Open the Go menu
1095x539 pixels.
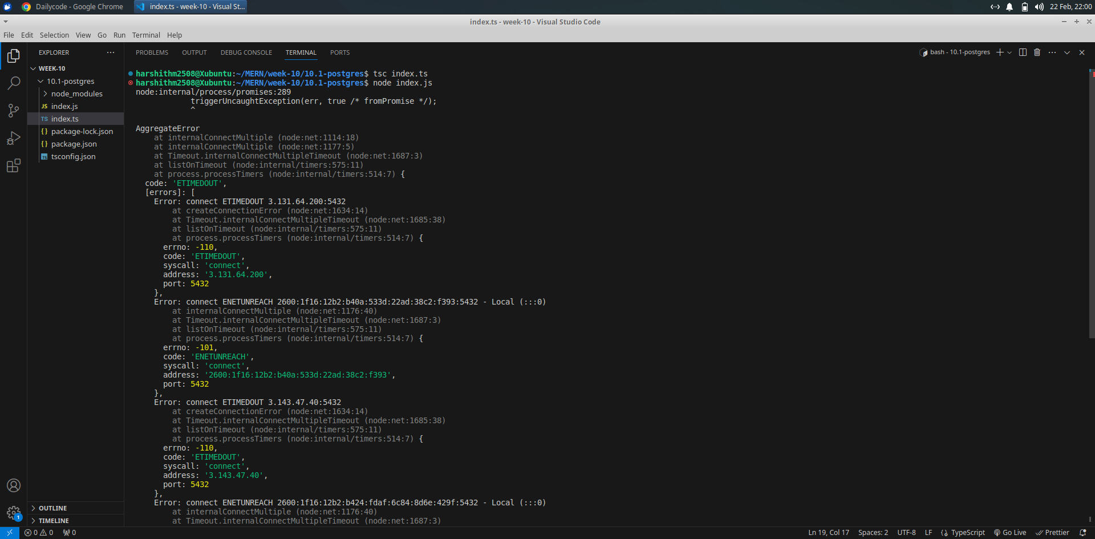(102, 35)
